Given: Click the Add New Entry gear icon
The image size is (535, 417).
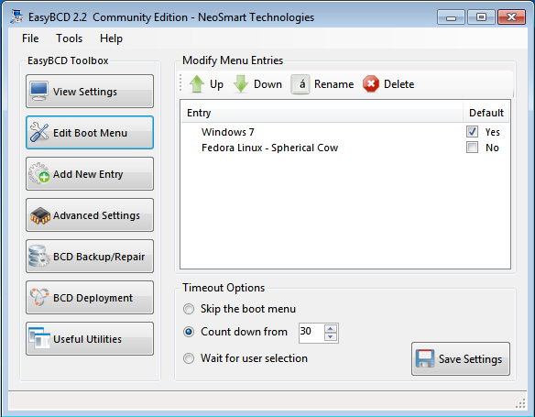Looking at the screenshot, I should point(38,173).
